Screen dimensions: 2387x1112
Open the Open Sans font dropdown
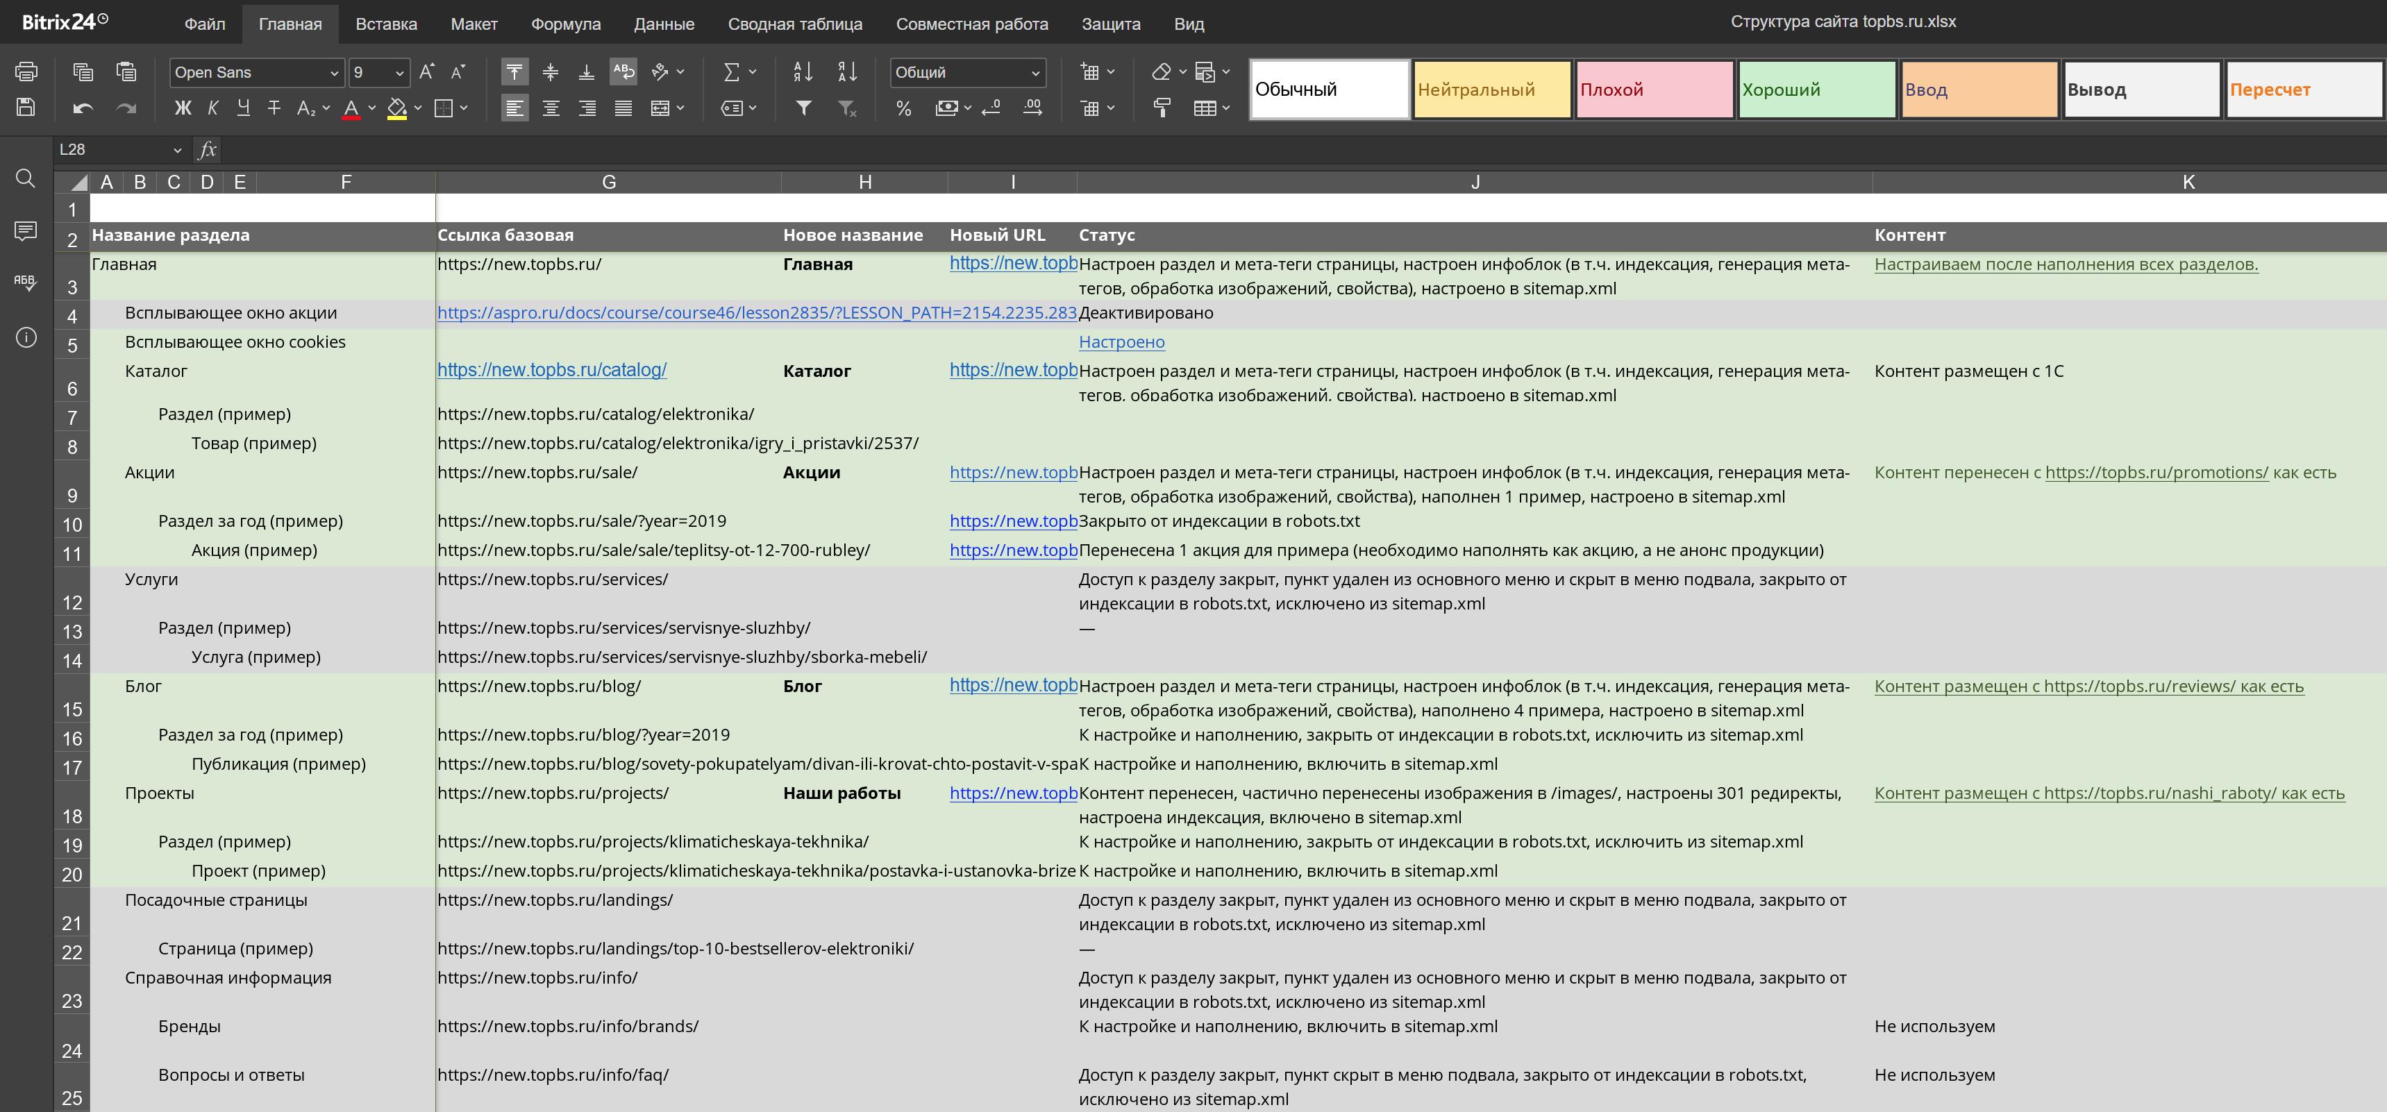pyautogui.click(x=335, y=72)
